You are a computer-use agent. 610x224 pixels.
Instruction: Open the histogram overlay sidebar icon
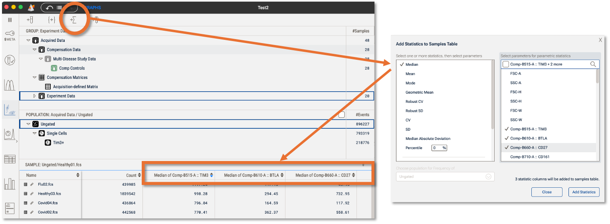[10, 85]
